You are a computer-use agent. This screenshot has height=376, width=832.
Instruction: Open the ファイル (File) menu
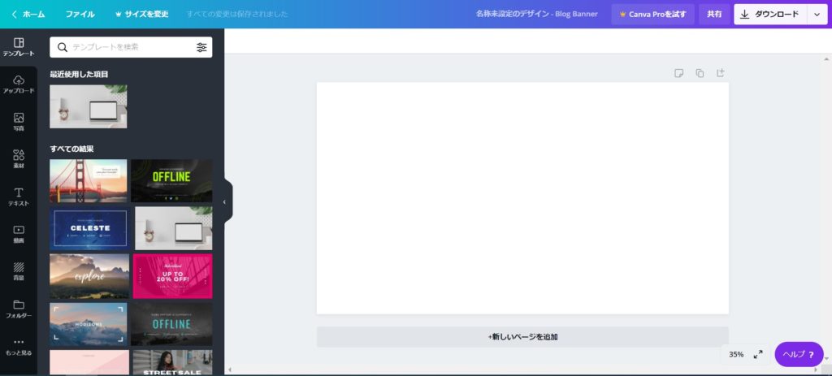pos(80,15)
